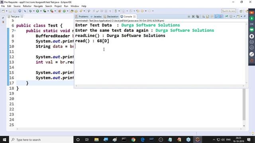Open the Navigate menu
Screen dimensions: 255x143
point(38,6)
